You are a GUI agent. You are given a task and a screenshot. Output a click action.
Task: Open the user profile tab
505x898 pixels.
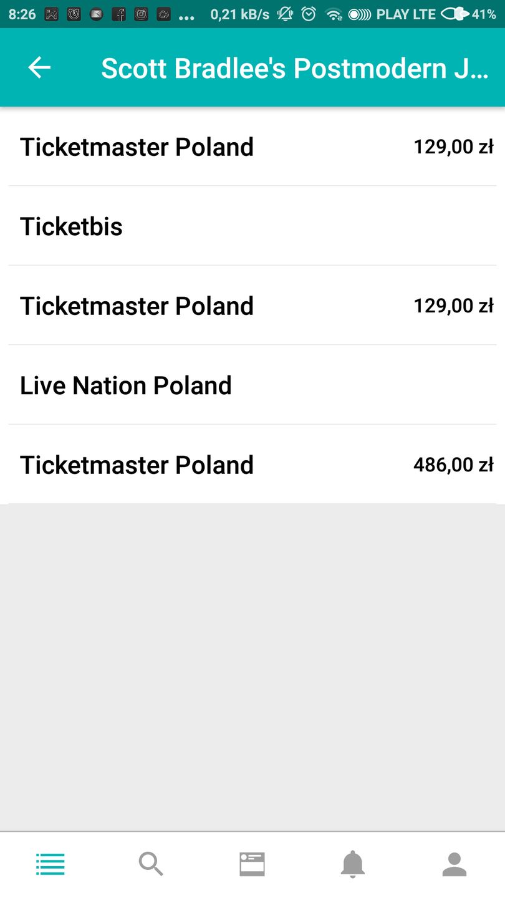(454, 864)
